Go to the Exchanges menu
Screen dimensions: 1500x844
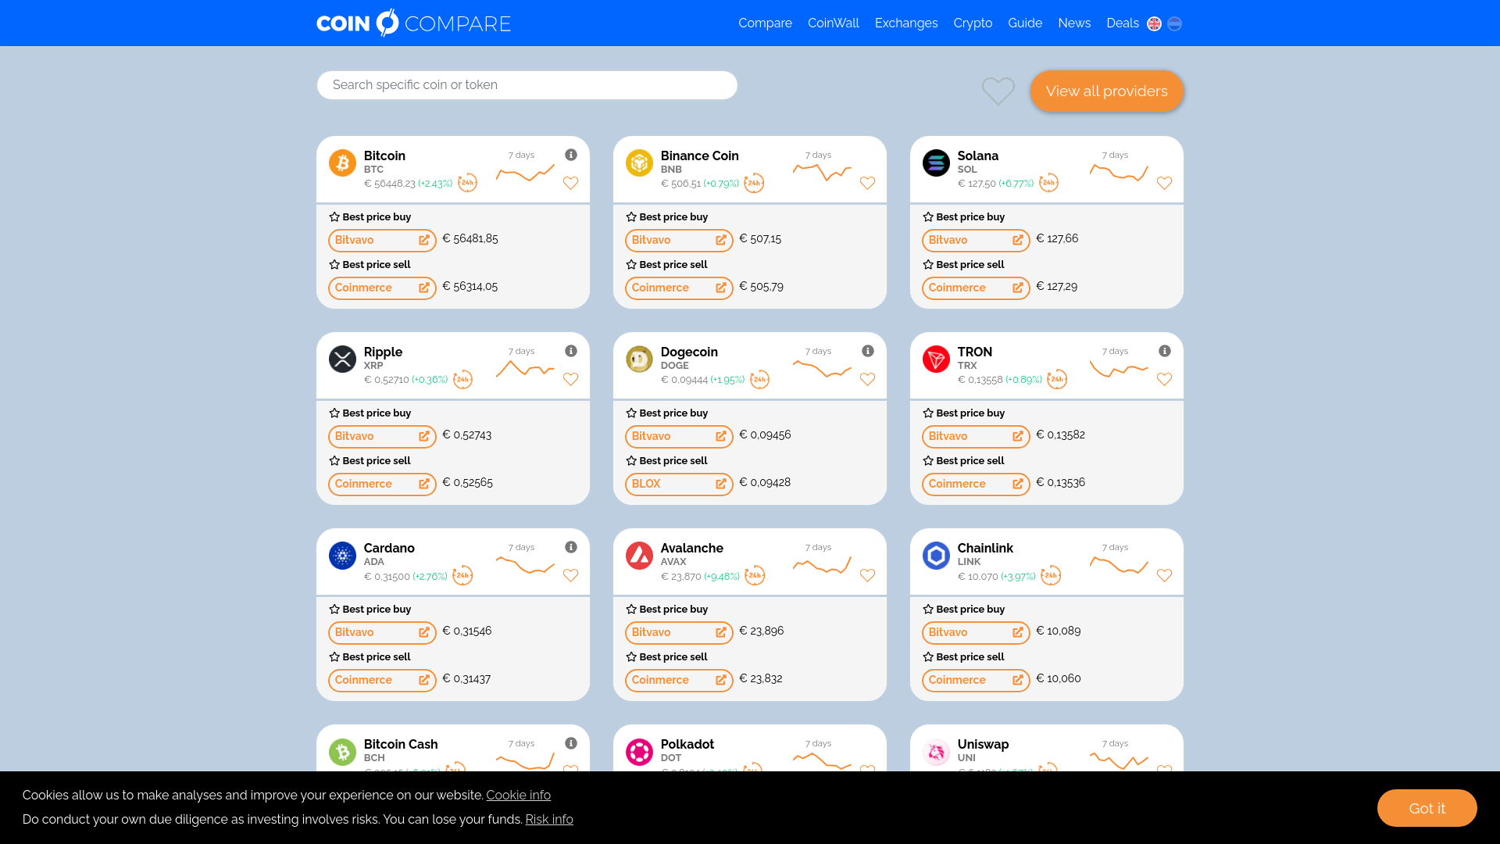click(905, 23)
